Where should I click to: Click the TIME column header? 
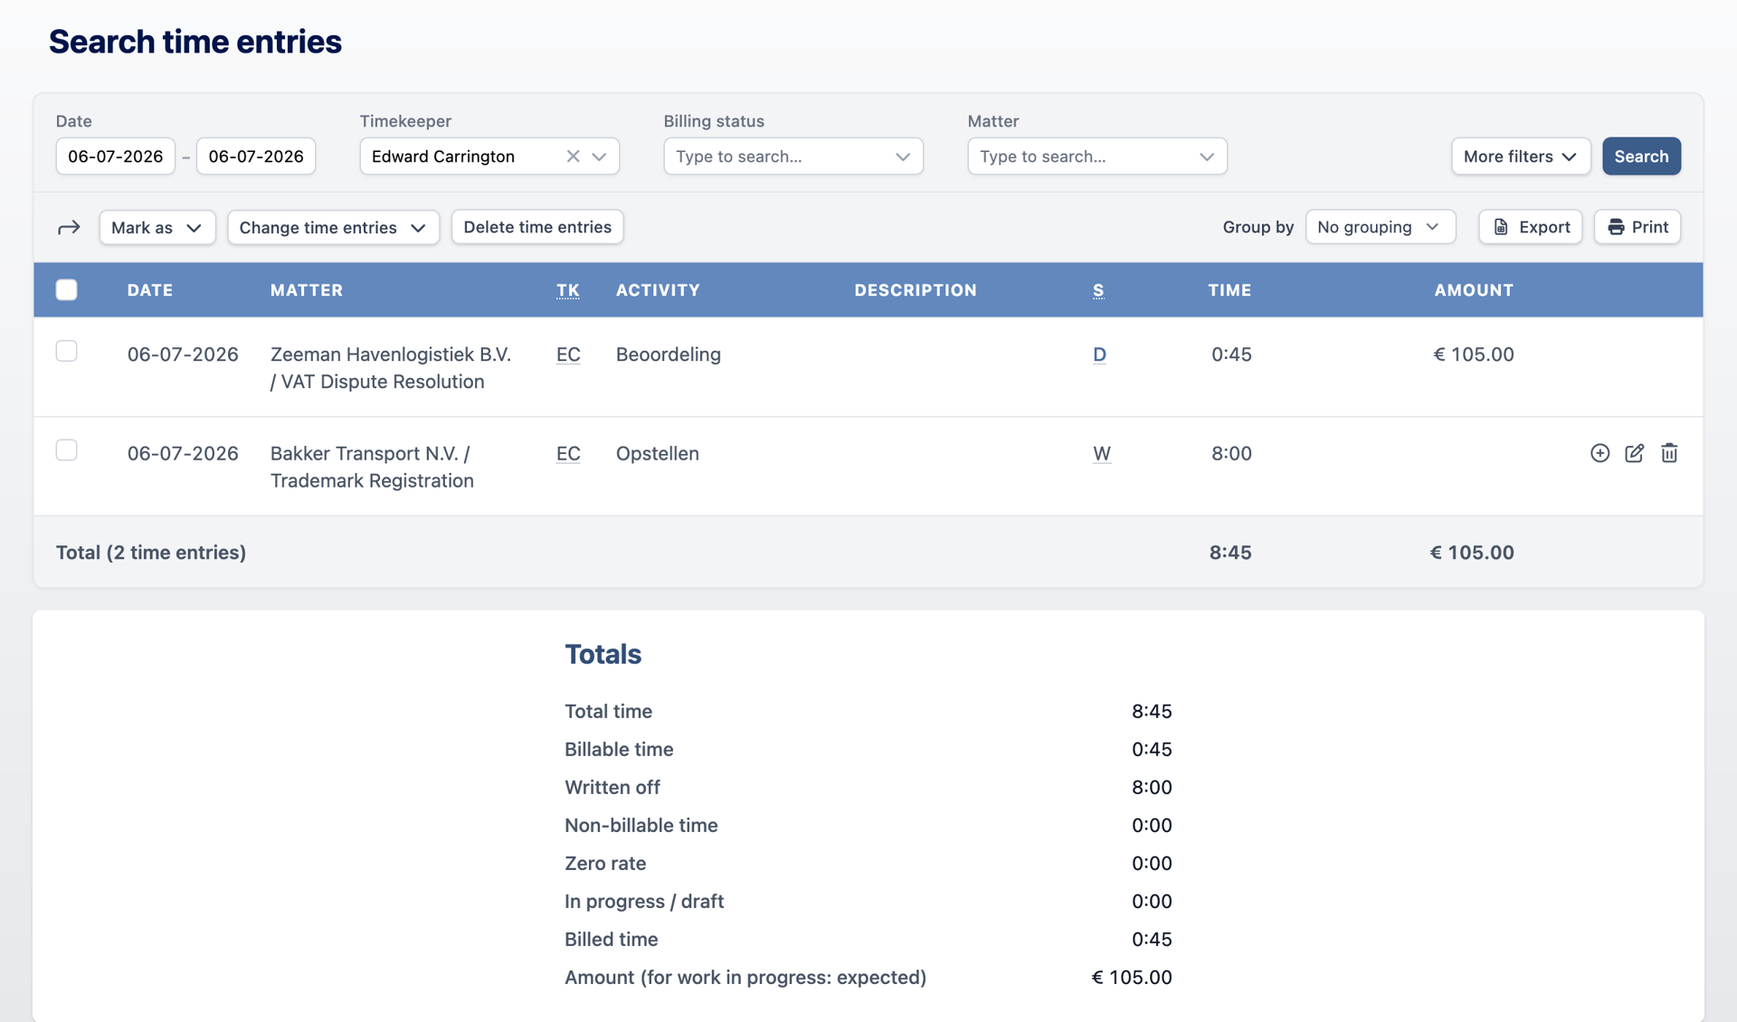(1229, 290)
